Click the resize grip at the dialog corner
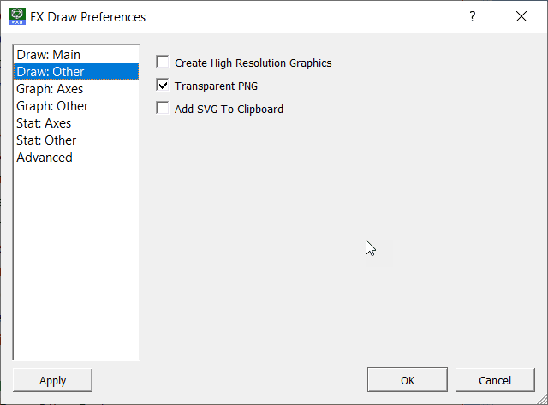Screen dimensions: 548x405 click(x=542, y=399)
